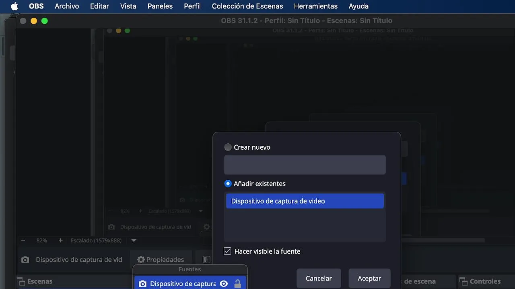Open the Archivo menu

coord(67,6)
